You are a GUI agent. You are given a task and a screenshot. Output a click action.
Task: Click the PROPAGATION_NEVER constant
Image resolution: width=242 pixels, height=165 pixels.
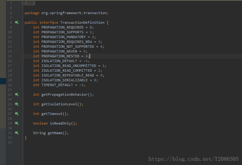59,51
